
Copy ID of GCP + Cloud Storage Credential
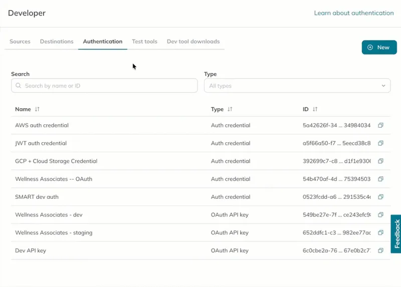coord(380,161)
